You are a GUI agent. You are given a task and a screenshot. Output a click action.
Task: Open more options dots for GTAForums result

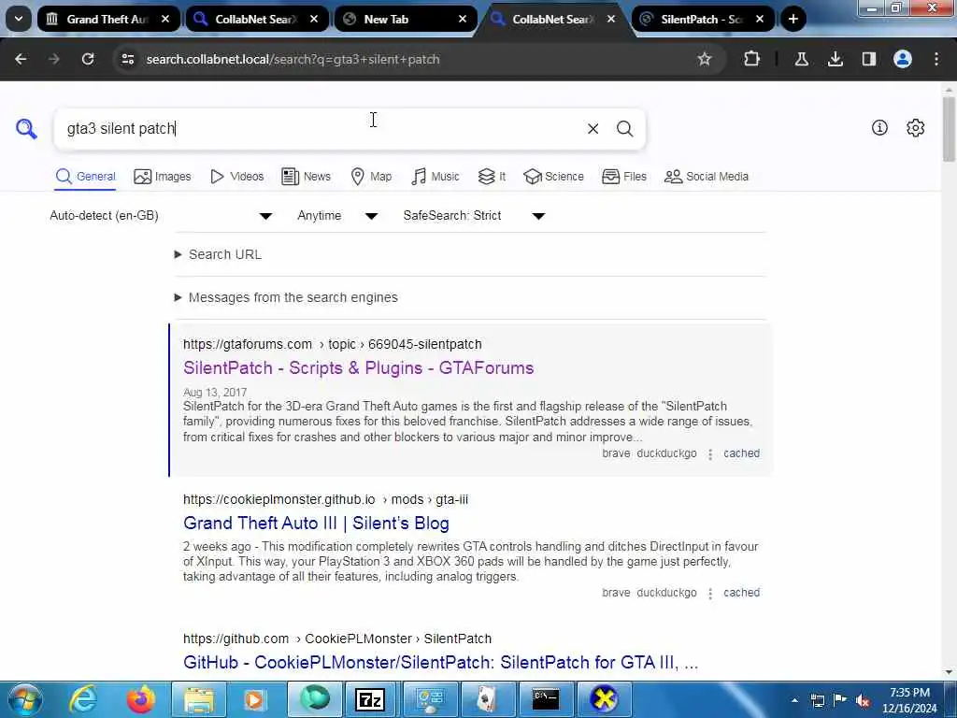710,454
